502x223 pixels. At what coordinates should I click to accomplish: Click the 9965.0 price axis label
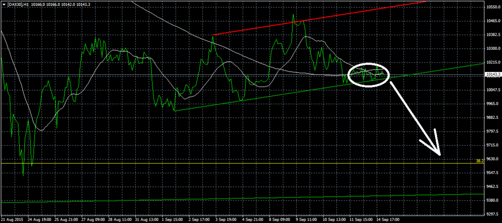[492, 104]
